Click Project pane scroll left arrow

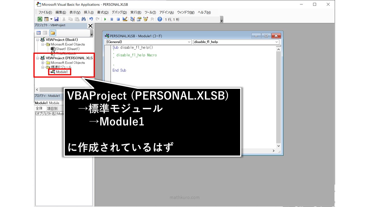click(37, 90)
